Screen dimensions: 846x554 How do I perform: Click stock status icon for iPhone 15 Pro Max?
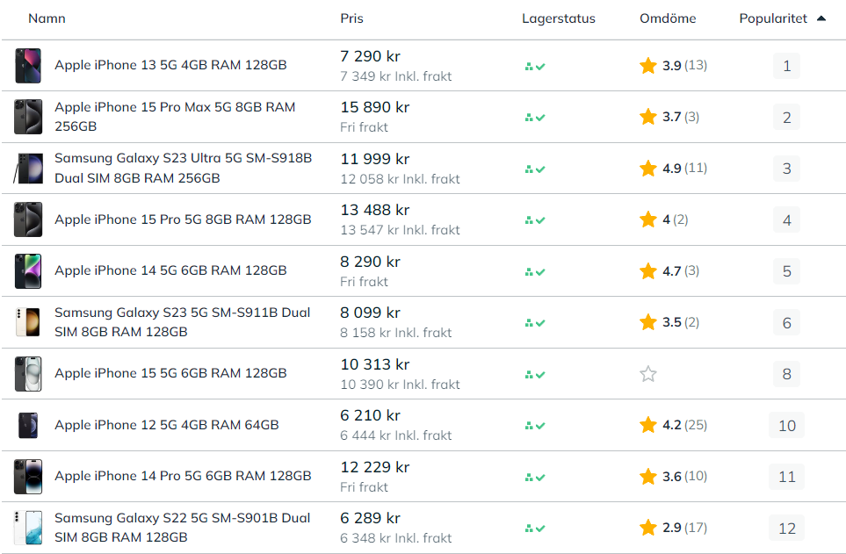pyautogui.click(x=535, y=117)
